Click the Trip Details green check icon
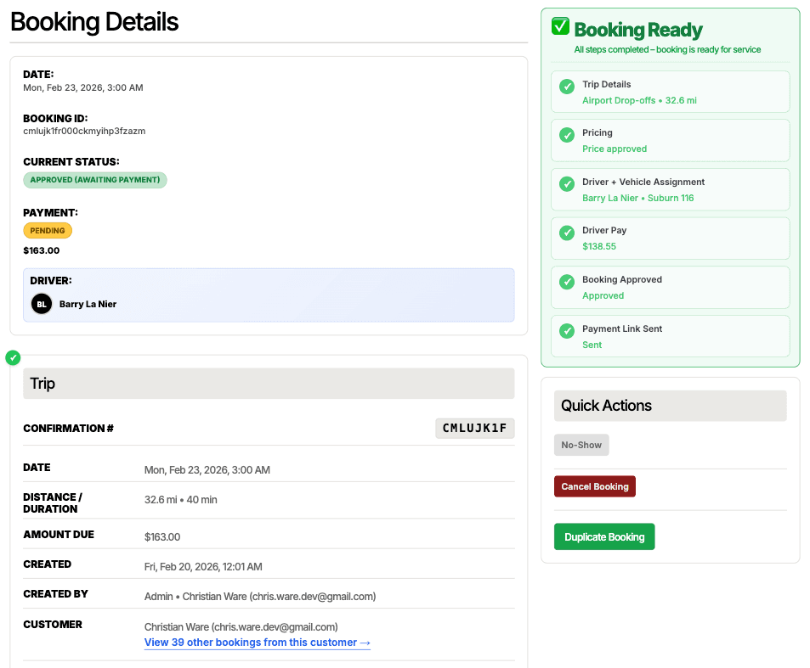Image resolution: width=810 pixels, height=668 pixels. tap(566, 87)
